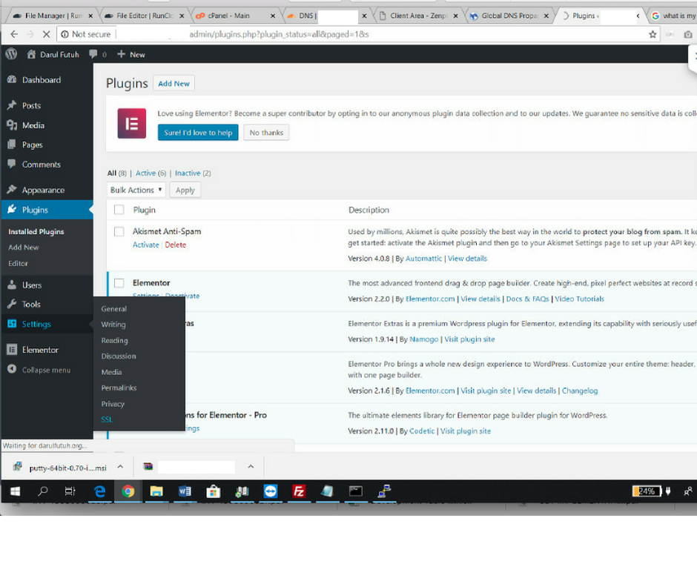Click the Posts pin icon
The height and width of the screenshot is (584, 697).
coord(12,105)
